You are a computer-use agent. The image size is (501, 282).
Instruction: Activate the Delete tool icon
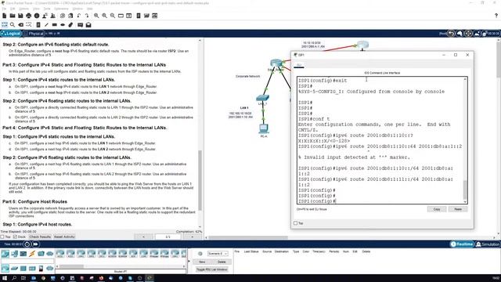[21, 24]
